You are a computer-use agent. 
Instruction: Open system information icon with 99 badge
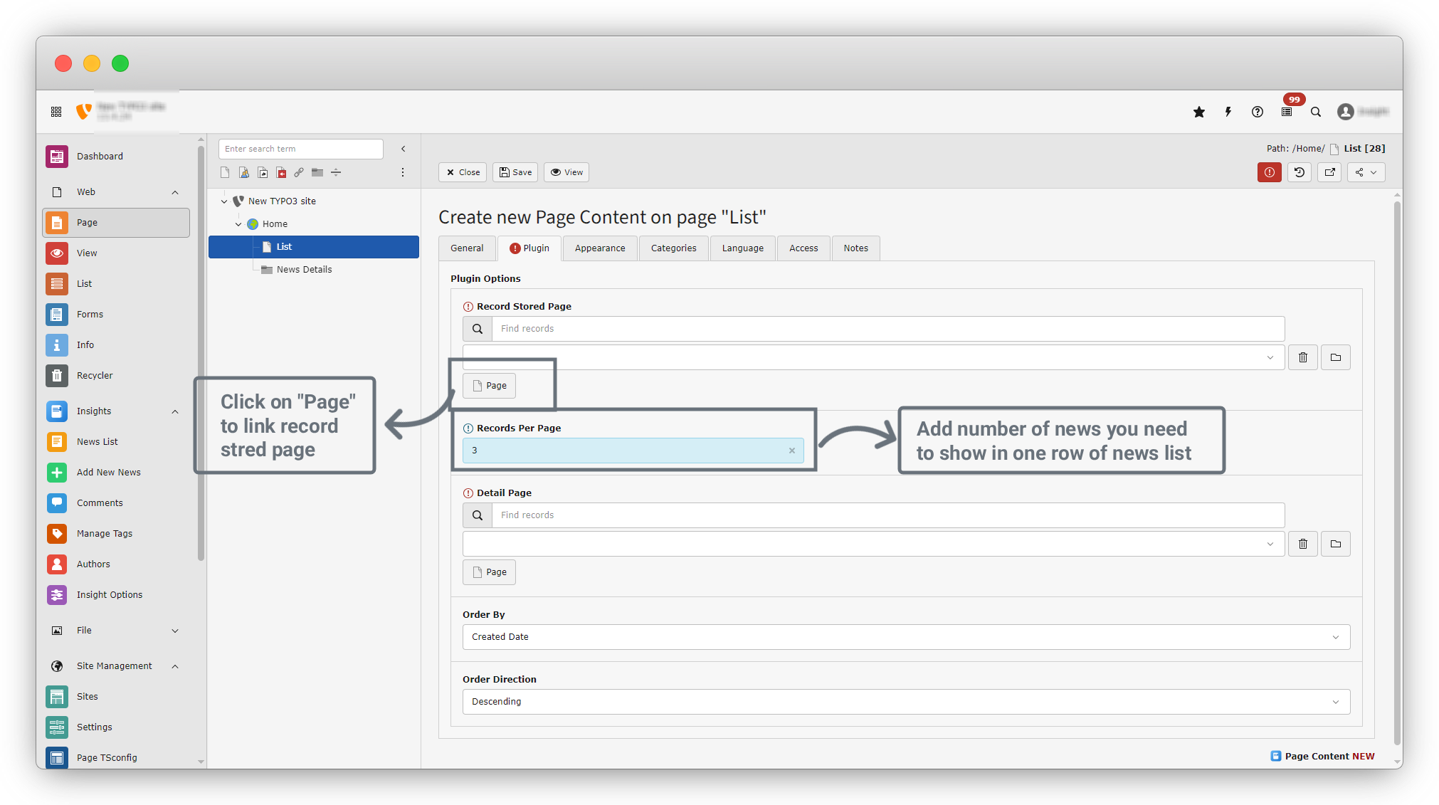click(1287, 112)
